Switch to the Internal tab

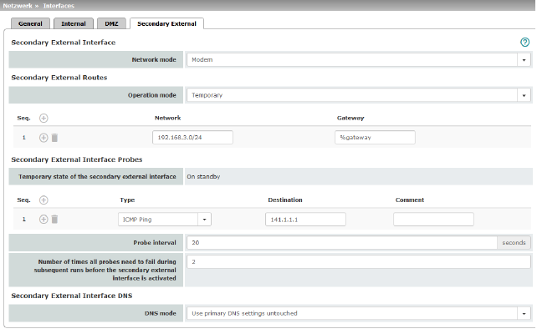point(74,23)
